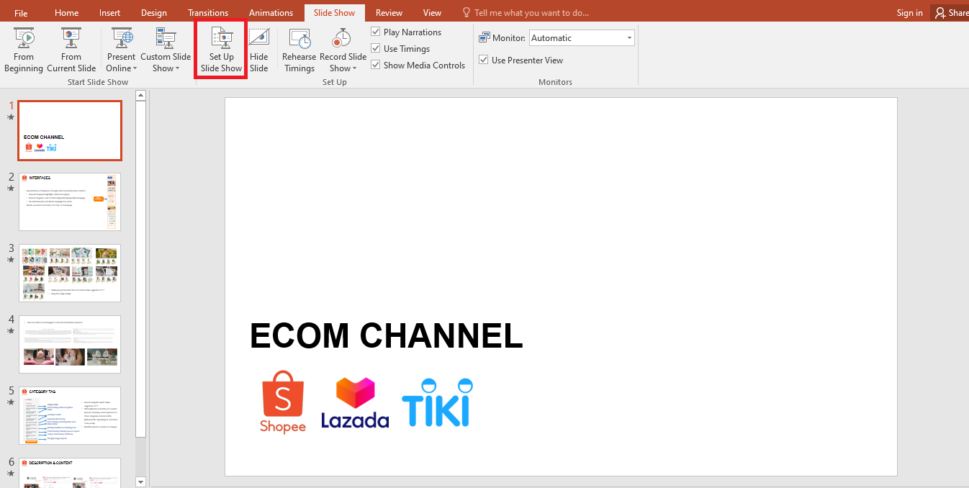Open Rehearse Timings
This screenshot has height=488, width=969.
click(299, 48)
